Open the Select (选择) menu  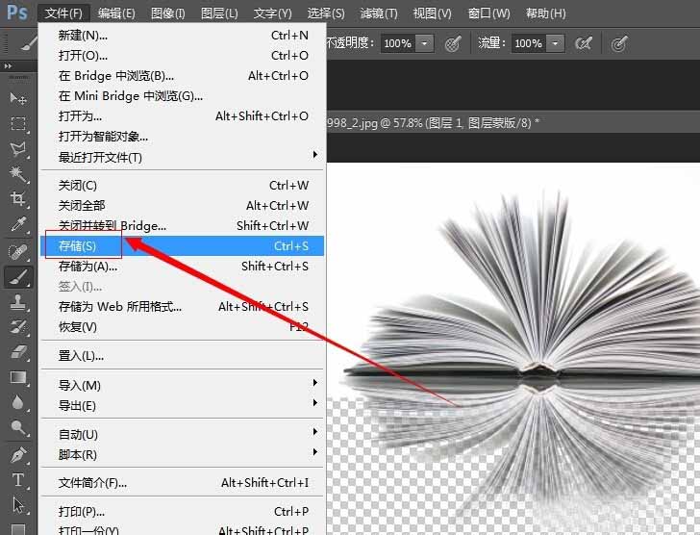click(326, 13)
